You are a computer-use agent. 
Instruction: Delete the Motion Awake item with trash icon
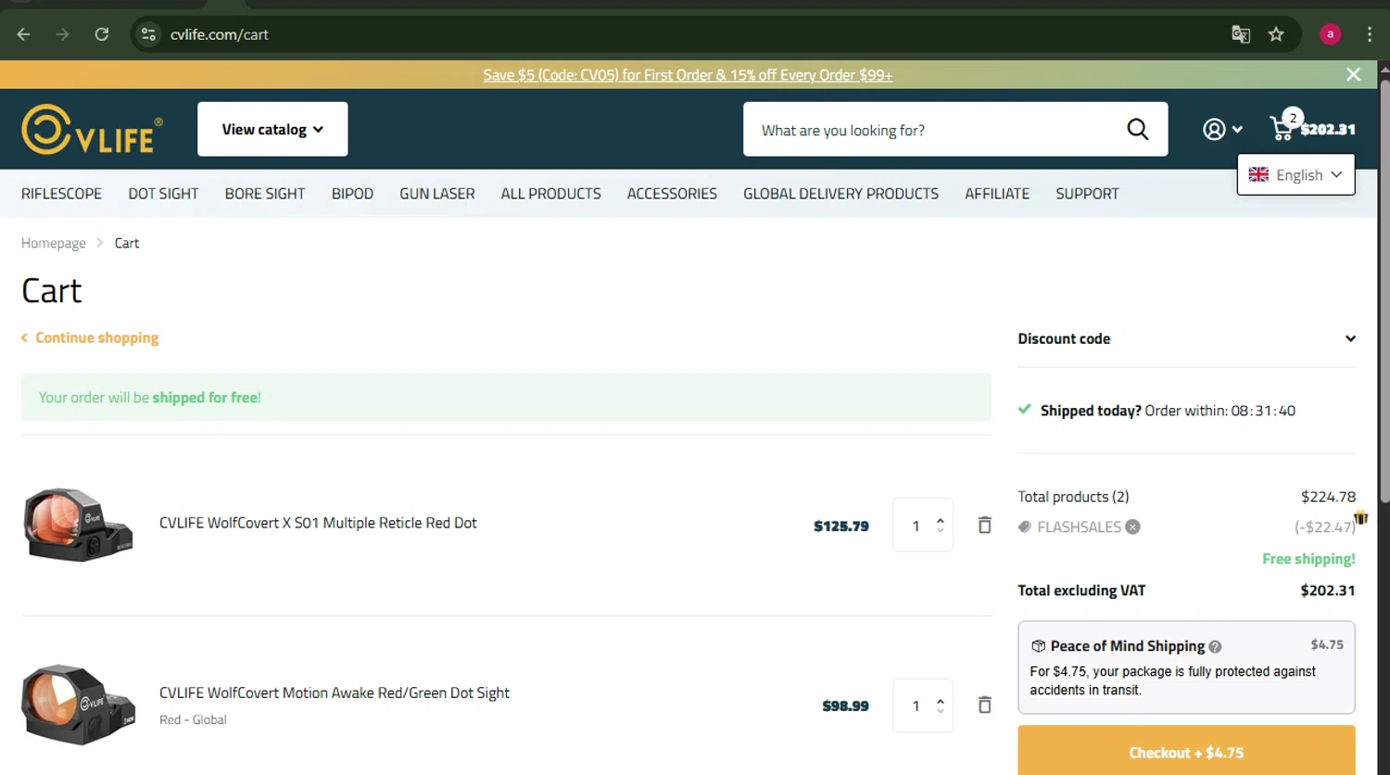click(x=984, y=705)
